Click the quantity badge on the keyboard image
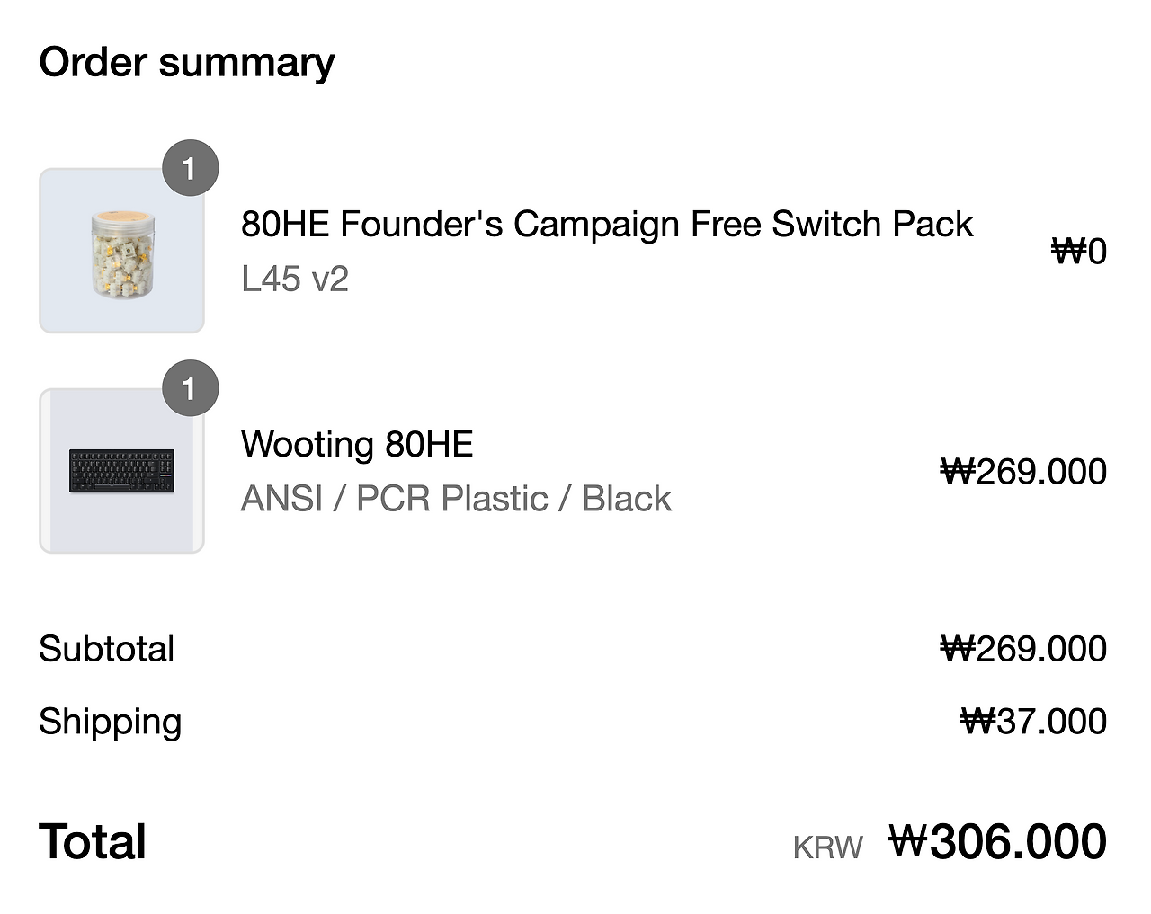This screenshot has width=1151, height=914. tap(189, 388)
